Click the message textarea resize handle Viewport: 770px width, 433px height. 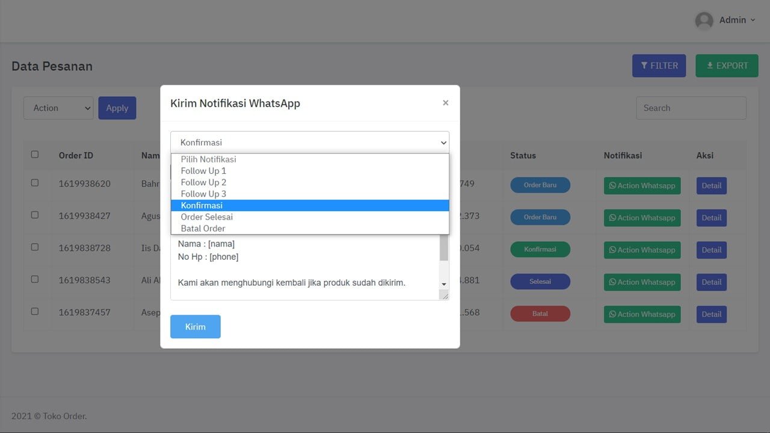coord(444,295)
